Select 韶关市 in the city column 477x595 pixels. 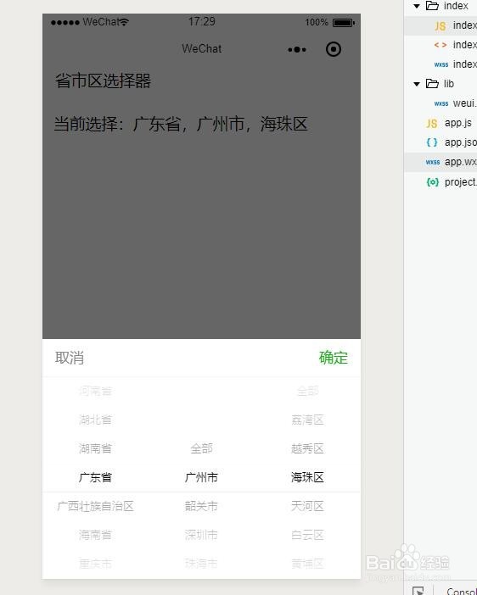201,506
